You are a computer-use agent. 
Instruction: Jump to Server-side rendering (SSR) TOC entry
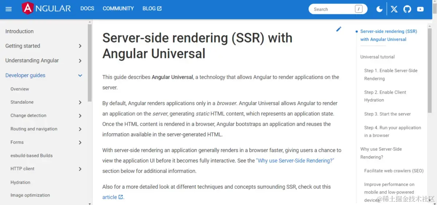[x=389, y=35]
